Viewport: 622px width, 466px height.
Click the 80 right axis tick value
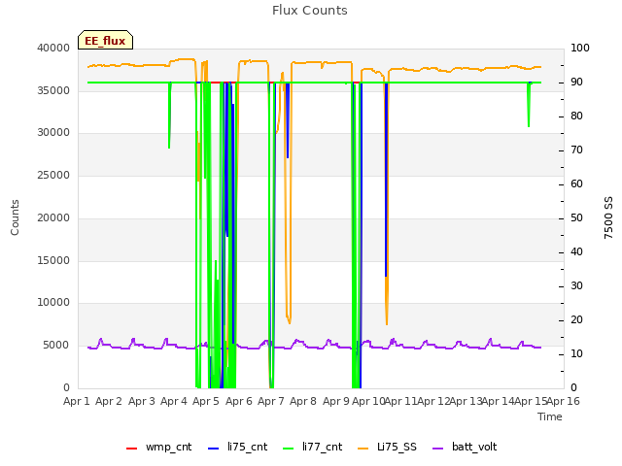[x=576, y=116]
